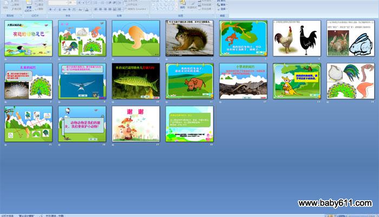Select the last slide with a green text box
379x217 pixels.
[190, 124]
